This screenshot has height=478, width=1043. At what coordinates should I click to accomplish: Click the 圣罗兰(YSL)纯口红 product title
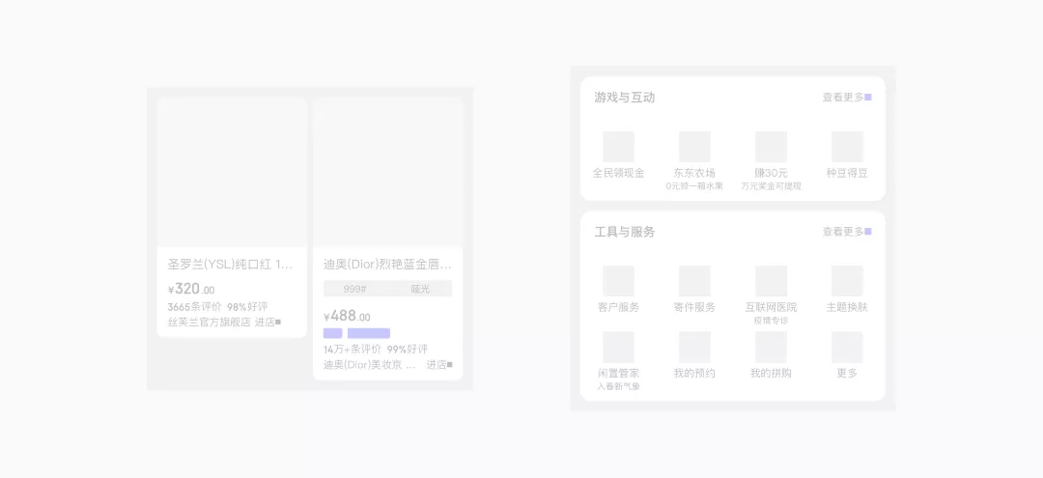[x=230, y=265]
